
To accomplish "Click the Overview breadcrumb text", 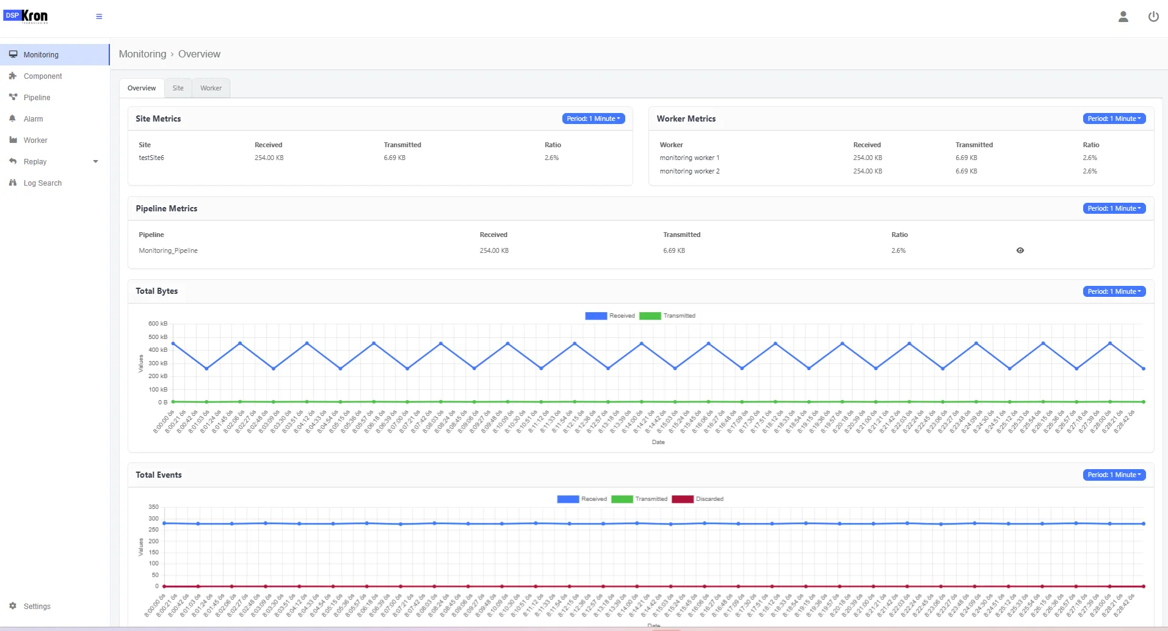I will pos(199,54).
